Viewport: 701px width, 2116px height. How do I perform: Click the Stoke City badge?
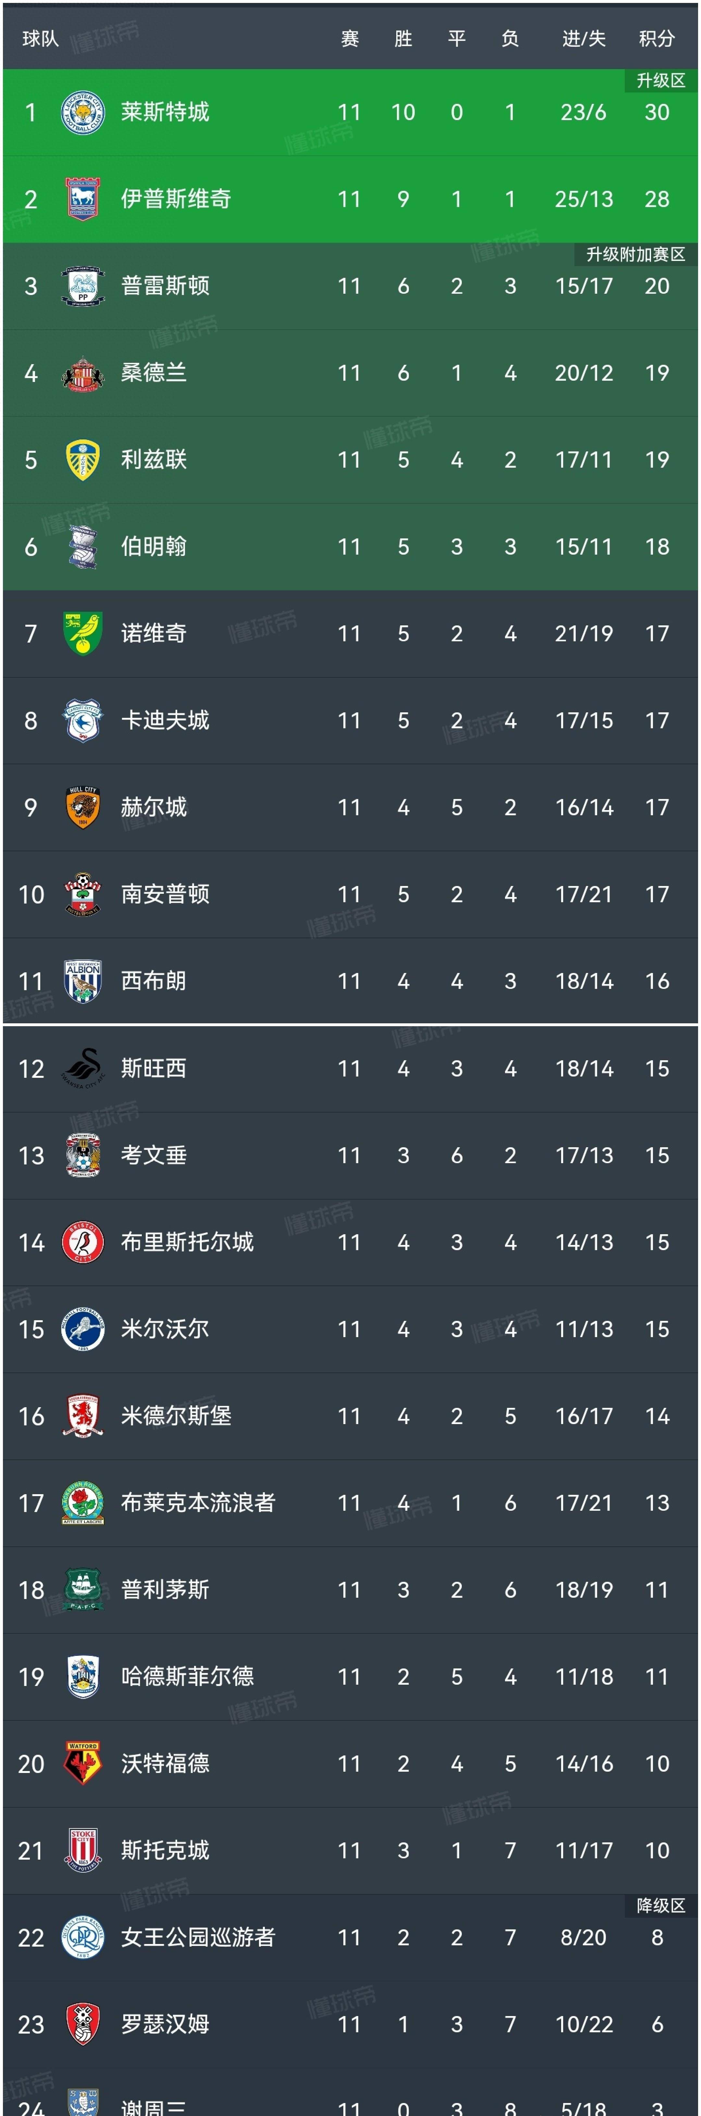(82, 1850)
